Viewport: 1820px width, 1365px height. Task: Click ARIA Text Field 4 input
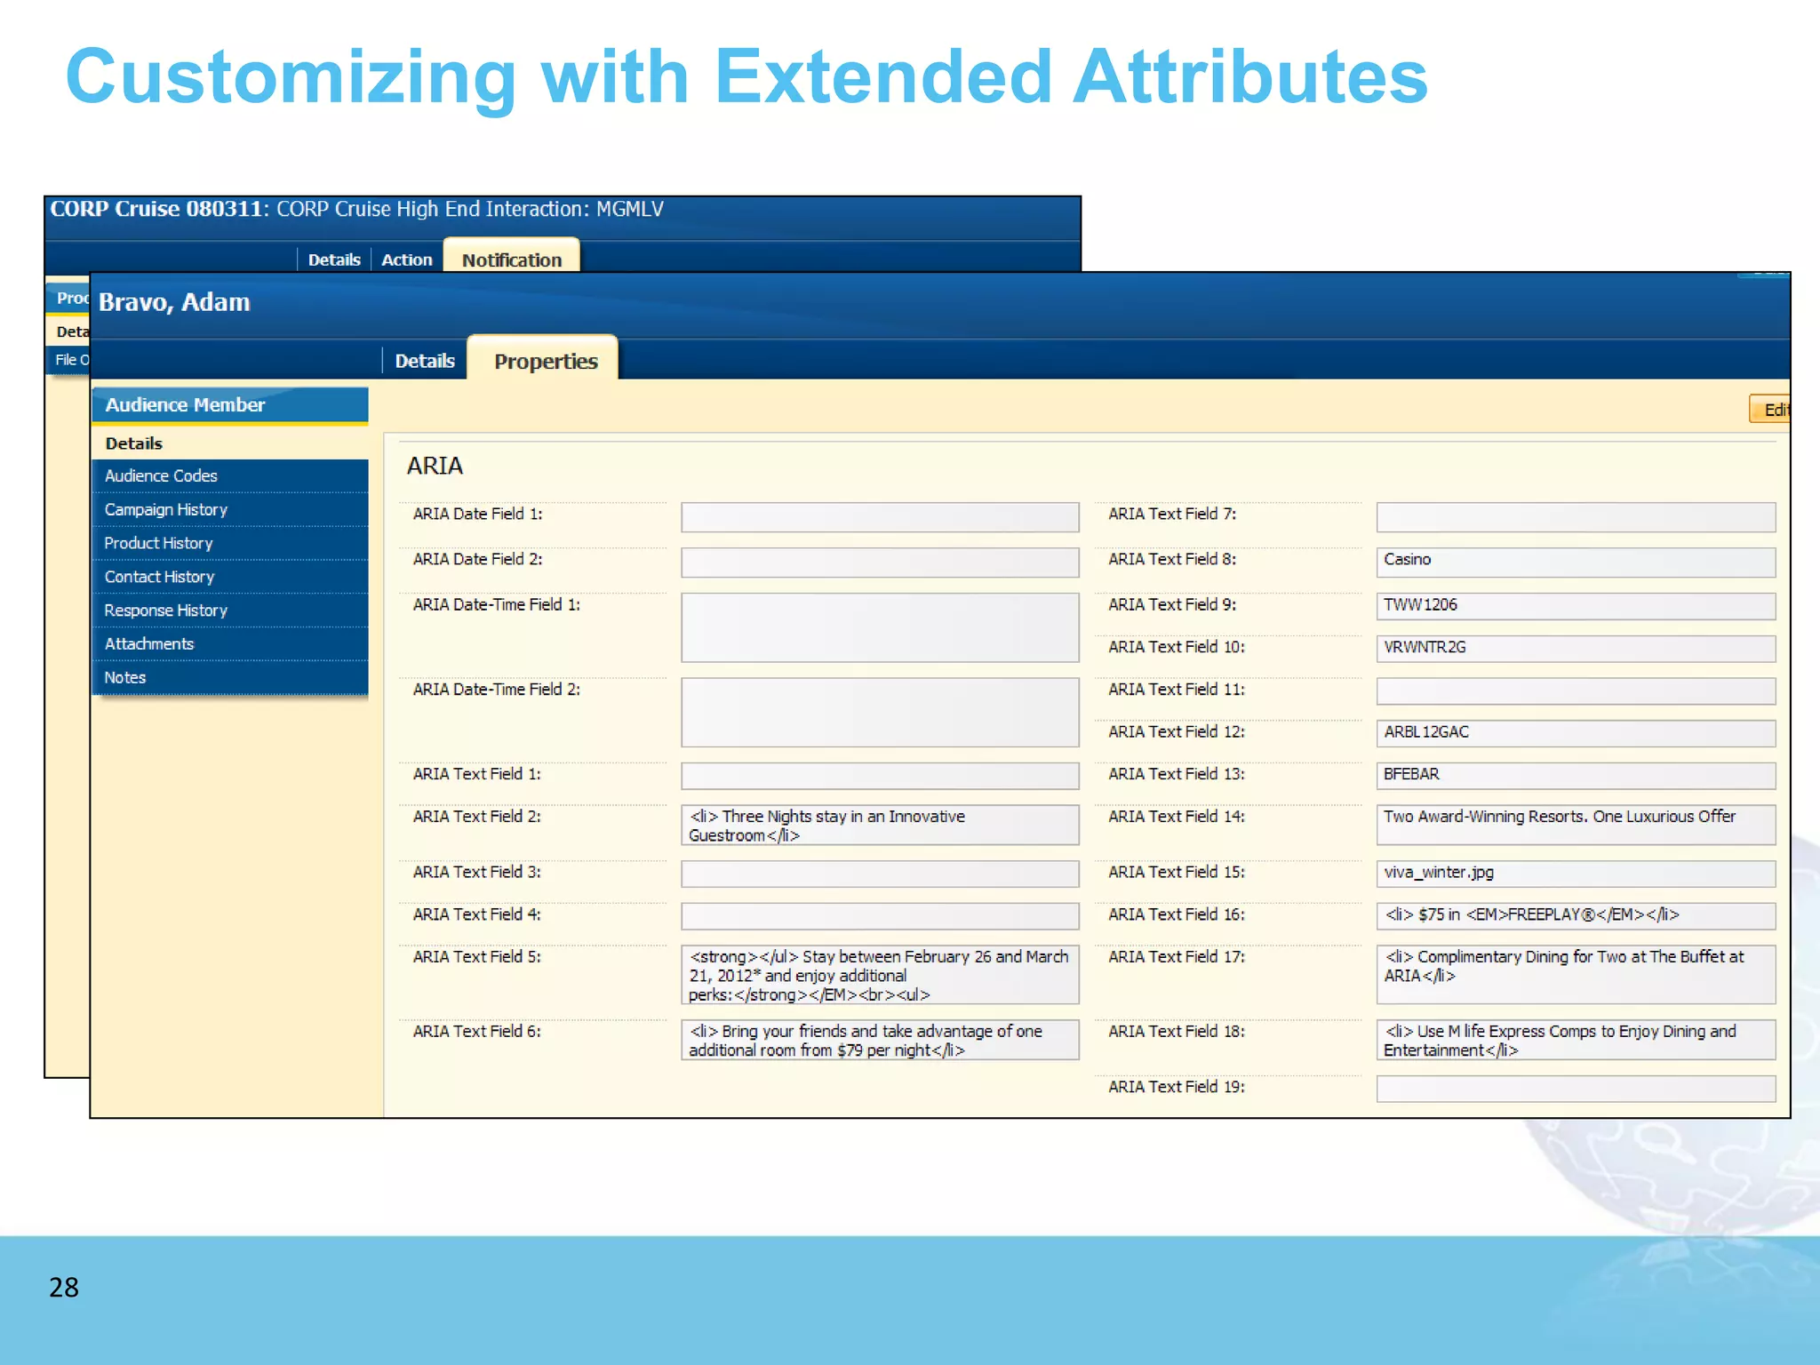880,916
